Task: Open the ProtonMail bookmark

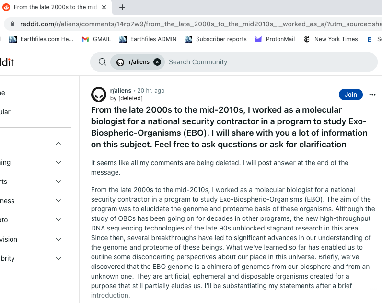Action: coord(275,39)
